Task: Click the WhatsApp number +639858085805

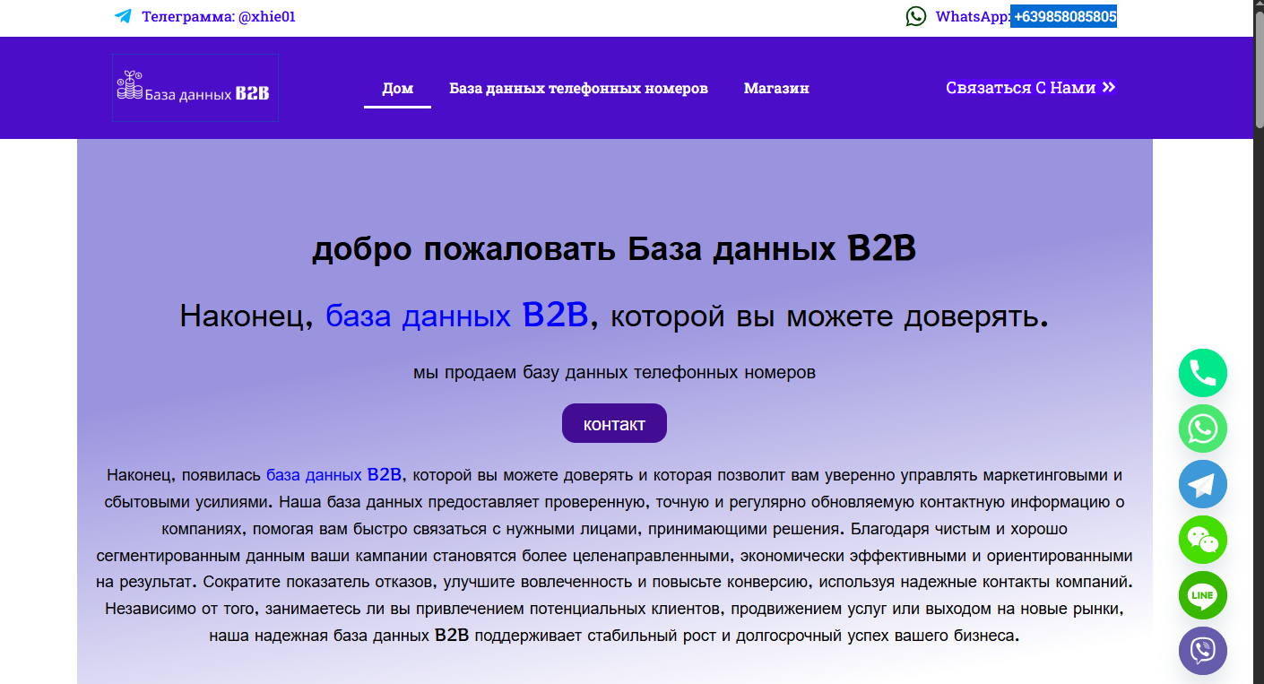Action: click(x=1064, y=16)
